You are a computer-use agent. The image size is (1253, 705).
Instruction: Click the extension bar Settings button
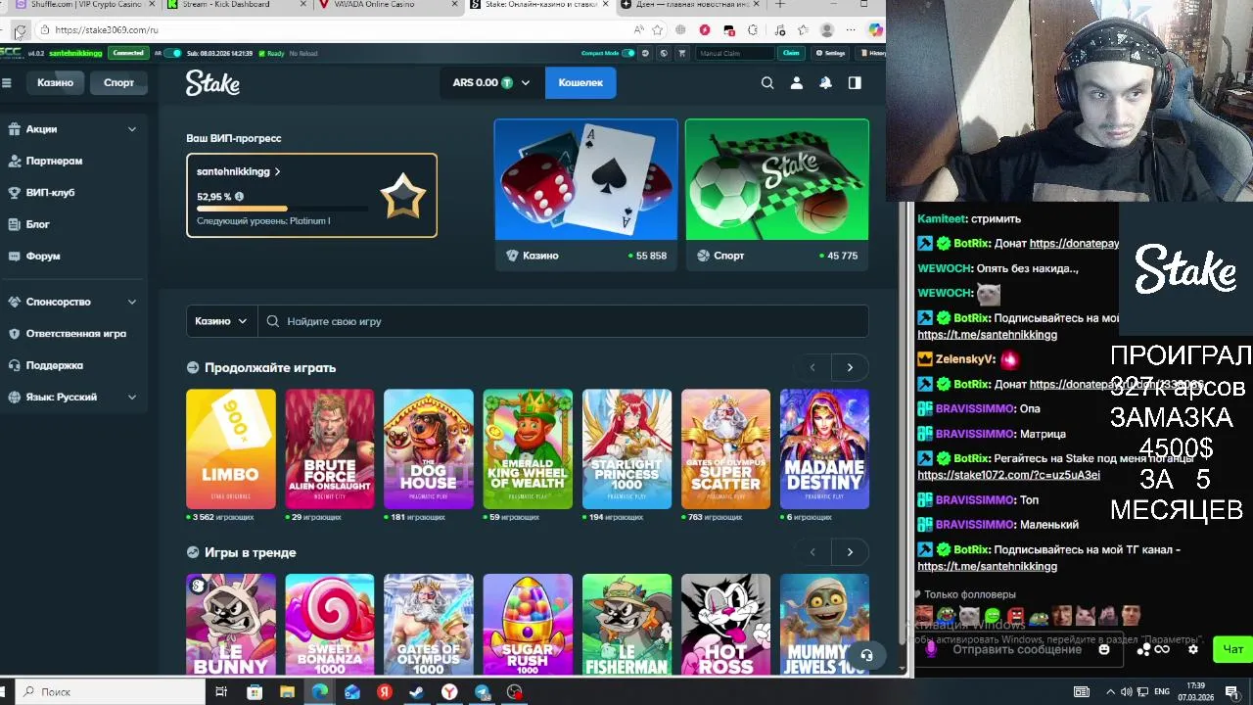click(x=831, y=53)
